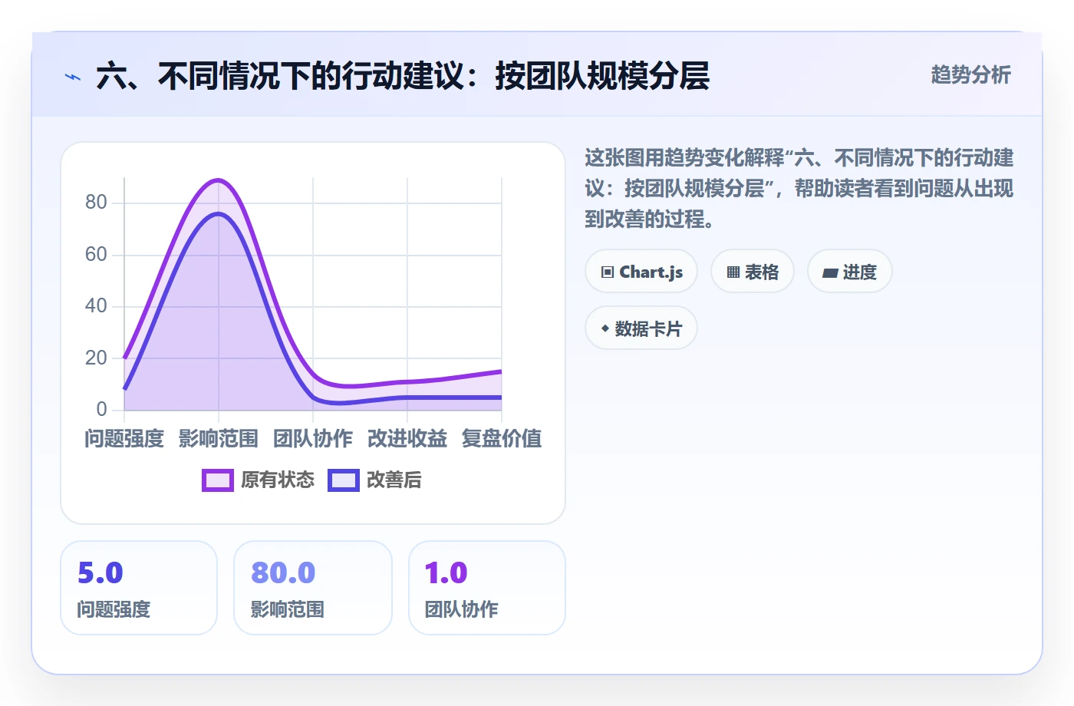Image resolution: width=1074 pixels, height=706 pixels.
Task: Click the 表格 tag
Action: [x=753, y=272]
